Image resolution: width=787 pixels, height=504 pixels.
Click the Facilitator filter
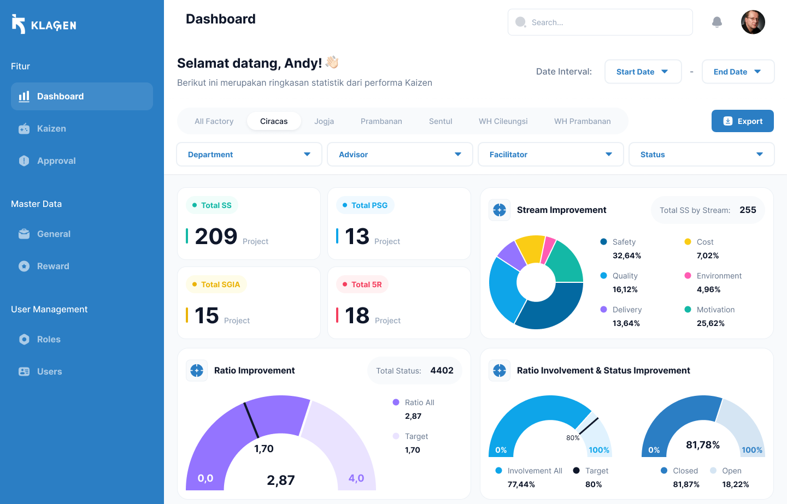click(x=550, y=154)
